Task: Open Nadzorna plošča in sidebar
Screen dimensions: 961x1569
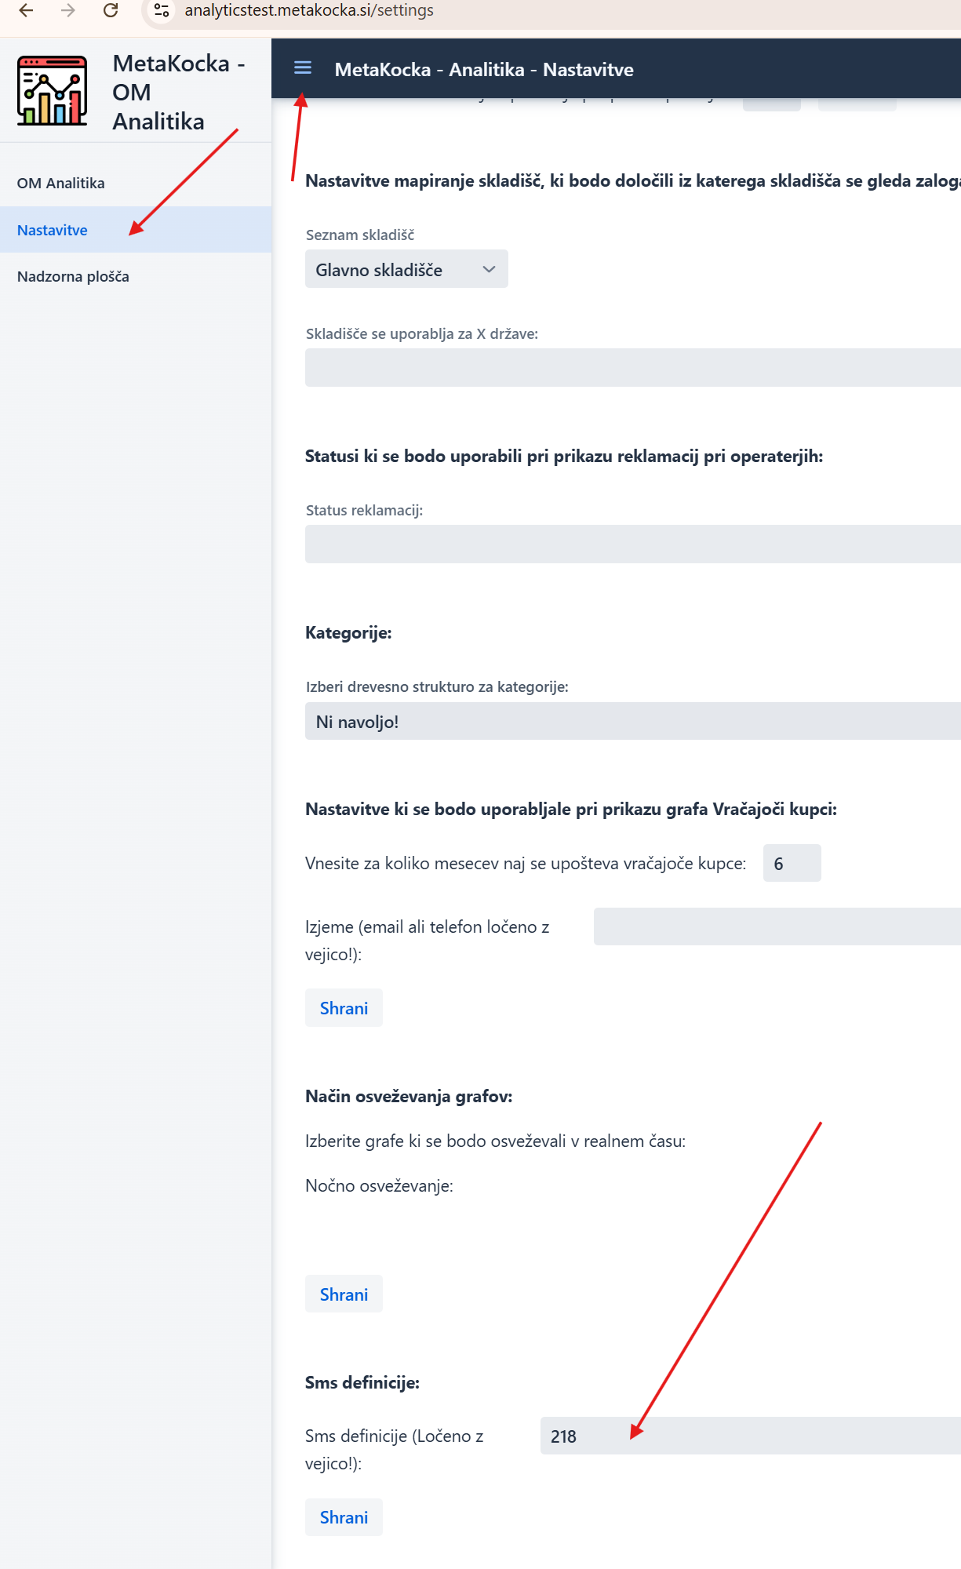Action: pyautogui.click(x=136, y=276)
